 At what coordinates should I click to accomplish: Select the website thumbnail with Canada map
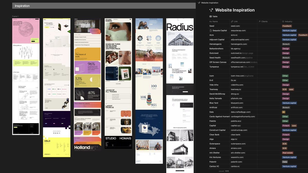(149, 91)
